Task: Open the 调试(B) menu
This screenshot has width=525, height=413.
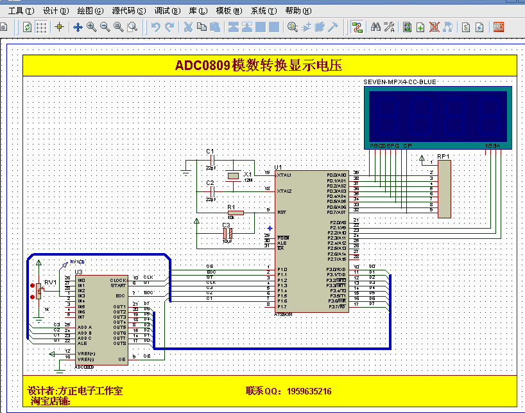Action: coord(168,11)
